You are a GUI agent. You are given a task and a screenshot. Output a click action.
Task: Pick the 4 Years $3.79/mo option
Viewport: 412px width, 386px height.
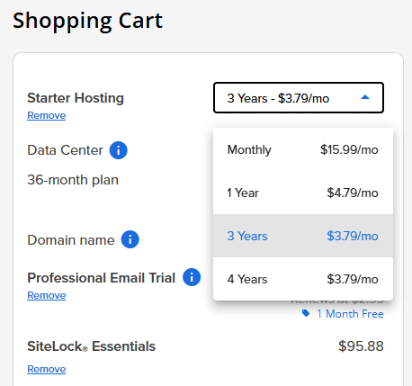[303, 279]
